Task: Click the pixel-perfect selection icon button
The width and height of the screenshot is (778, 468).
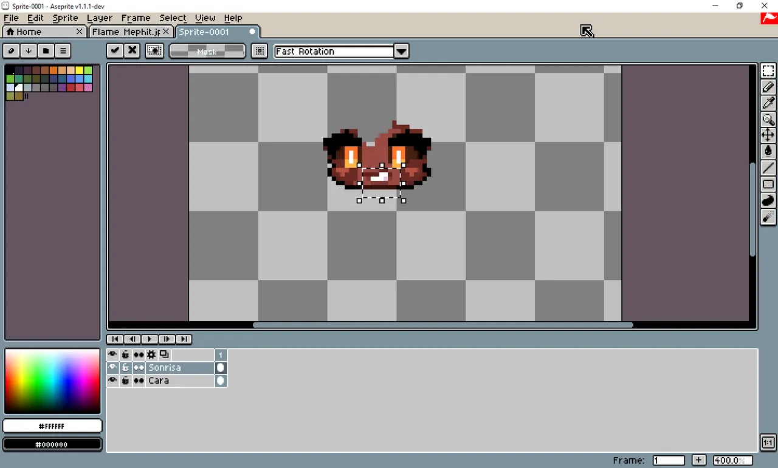Action: click(154, 51)
